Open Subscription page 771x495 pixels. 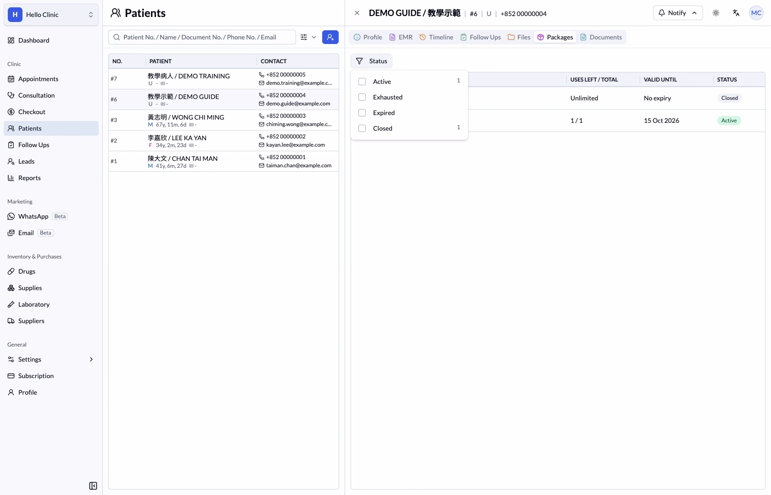pyautogui.click(x=51, y=376)
